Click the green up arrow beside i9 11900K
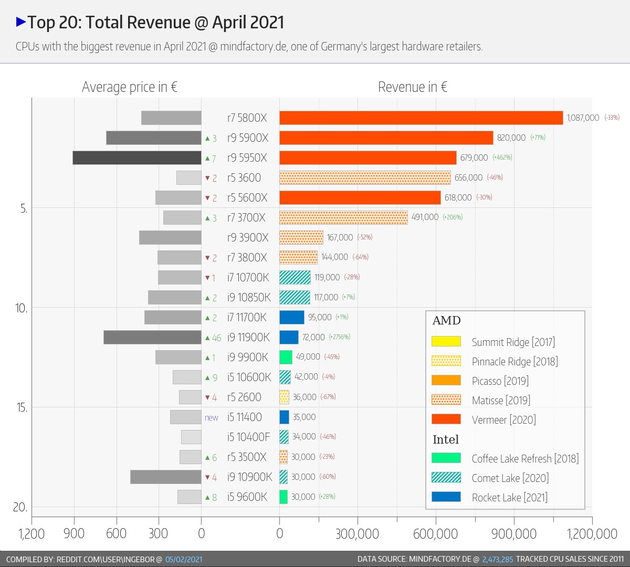Image resolution: width=630 pixels, height=567 pixels. (x=207, y=338)
